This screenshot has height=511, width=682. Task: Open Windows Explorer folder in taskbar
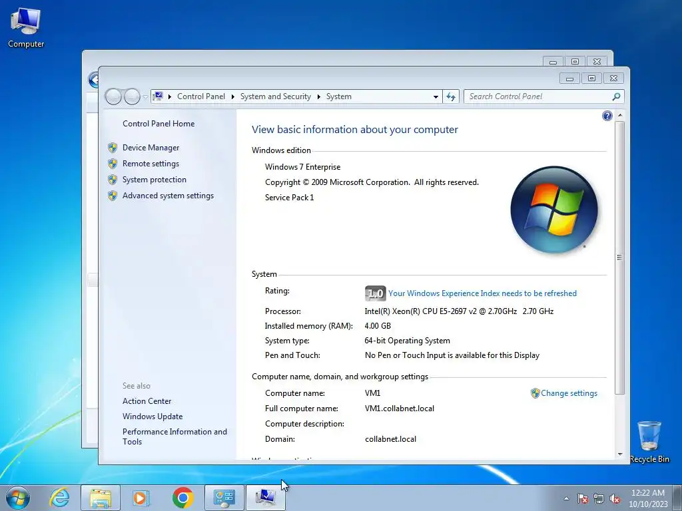(101, 498)
